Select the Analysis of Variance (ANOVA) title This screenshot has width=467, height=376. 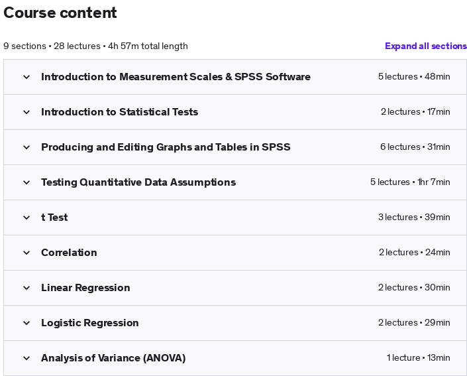tap(113, 358)
